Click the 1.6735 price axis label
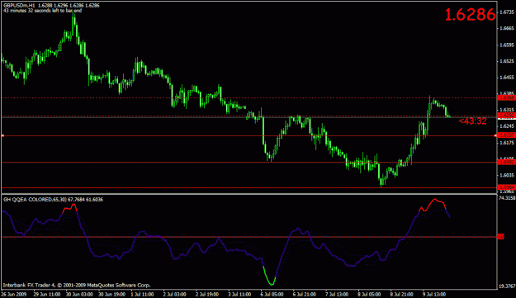This screenshot has width=516, height=298. (x=507, y=12)
